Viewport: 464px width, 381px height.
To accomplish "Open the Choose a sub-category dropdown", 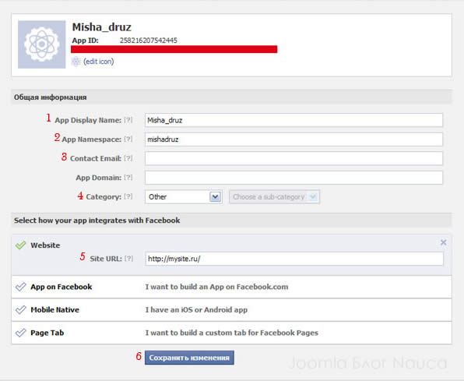I will [274, 196].
